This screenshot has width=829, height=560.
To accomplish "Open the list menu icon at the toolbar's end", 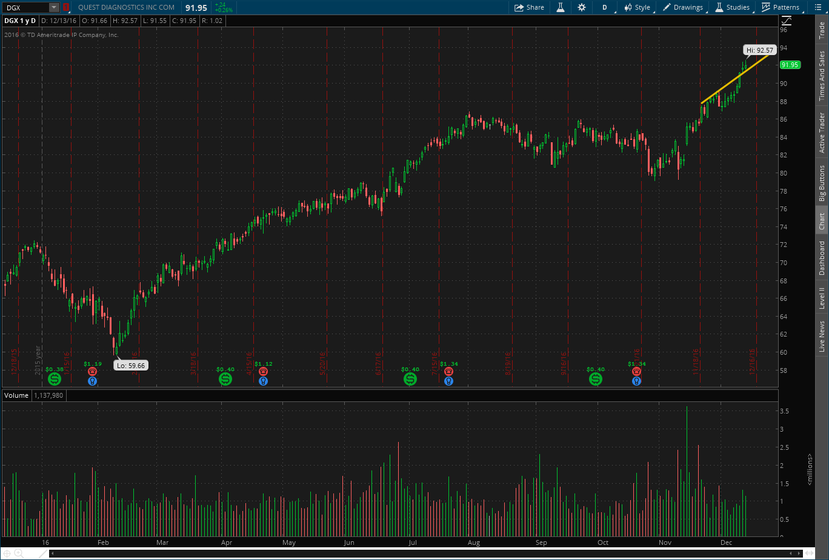I will [818, 7].
